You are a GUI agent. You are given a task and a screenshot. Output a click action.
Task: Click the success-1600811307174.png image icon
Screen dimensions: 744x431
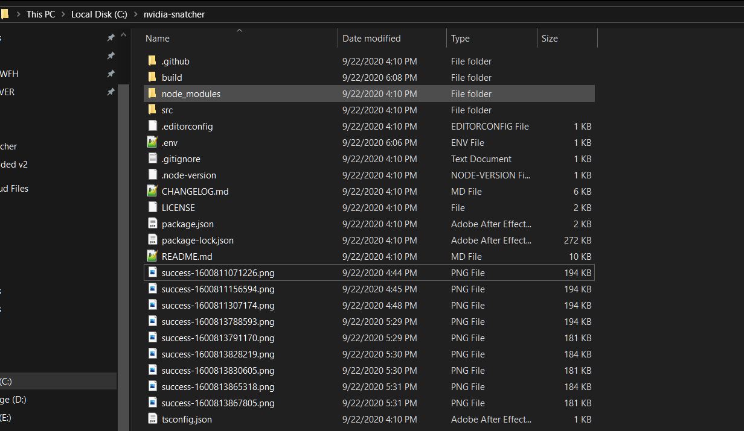pos(152,305)
